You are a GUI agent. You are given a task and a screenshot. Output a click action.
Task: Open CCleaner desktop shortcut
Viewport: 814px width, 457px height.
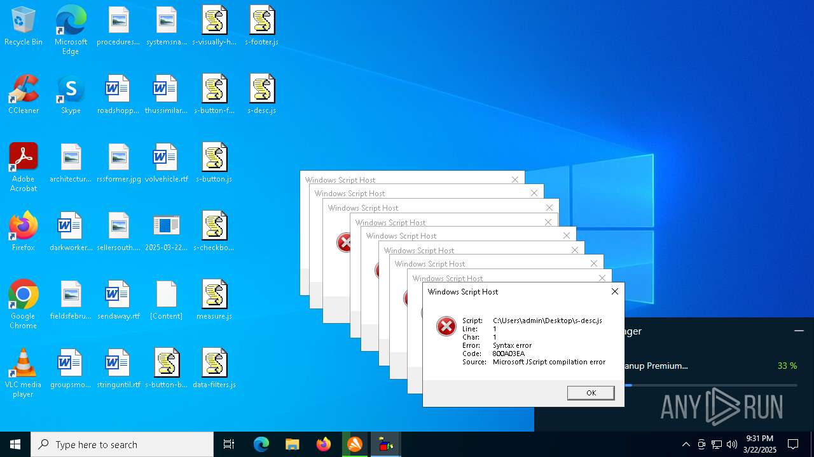point(24,95)
